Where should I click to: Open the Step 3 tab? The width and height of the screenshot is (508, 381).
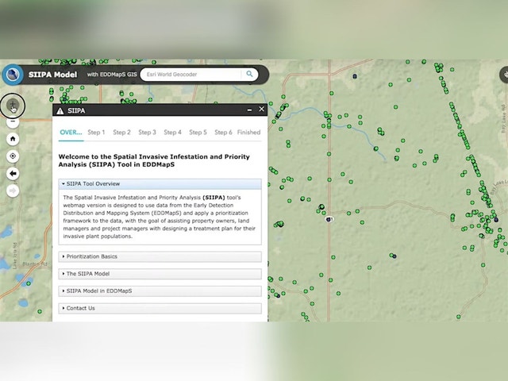pos(147,133)
